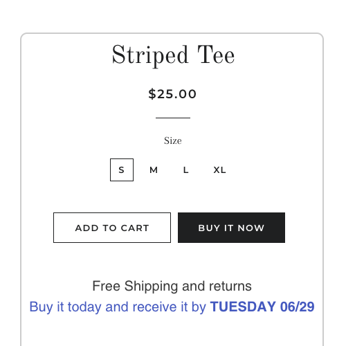Click the dollar sign in the price
Screen dimensions: 346x346
pyautogui.click(x=152, y=94)
